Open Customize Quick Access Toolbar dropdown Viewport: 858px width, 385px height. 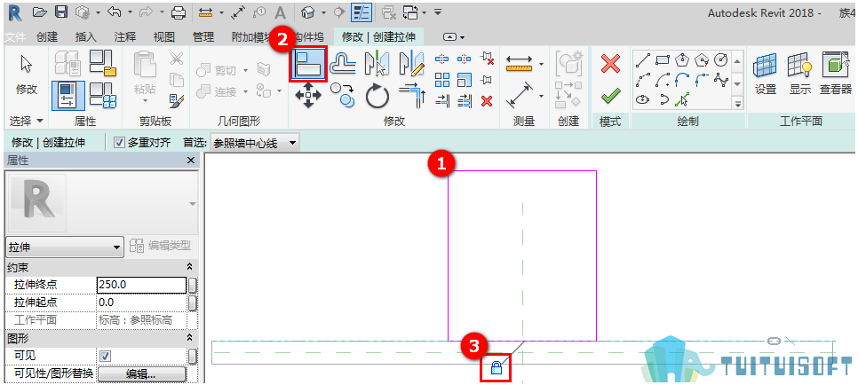(x=437, y=12)
